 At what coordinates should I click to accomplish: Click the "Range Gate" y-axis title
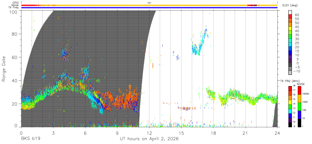(x=4, y=69)
